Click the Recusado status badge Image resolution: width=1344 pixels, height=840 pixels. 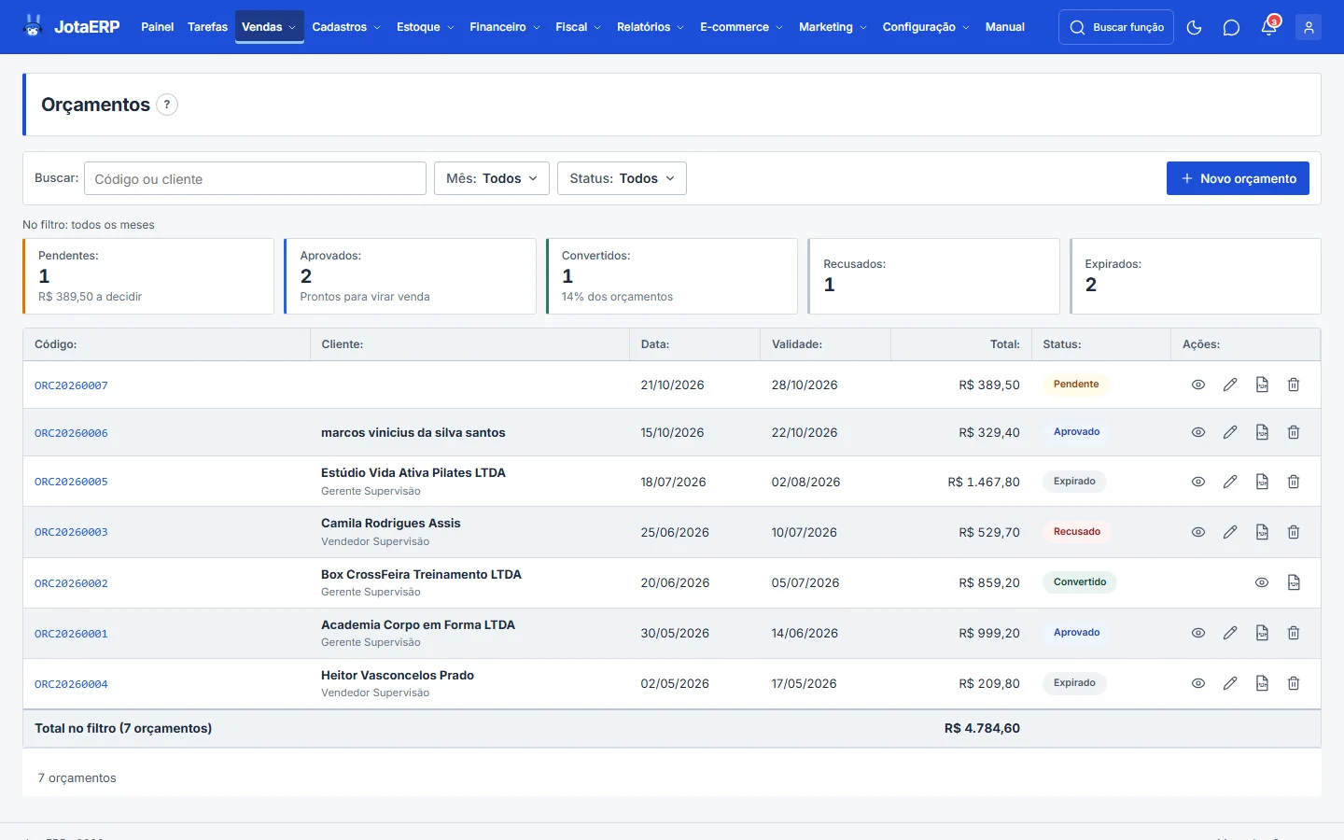coord(1076,532)
